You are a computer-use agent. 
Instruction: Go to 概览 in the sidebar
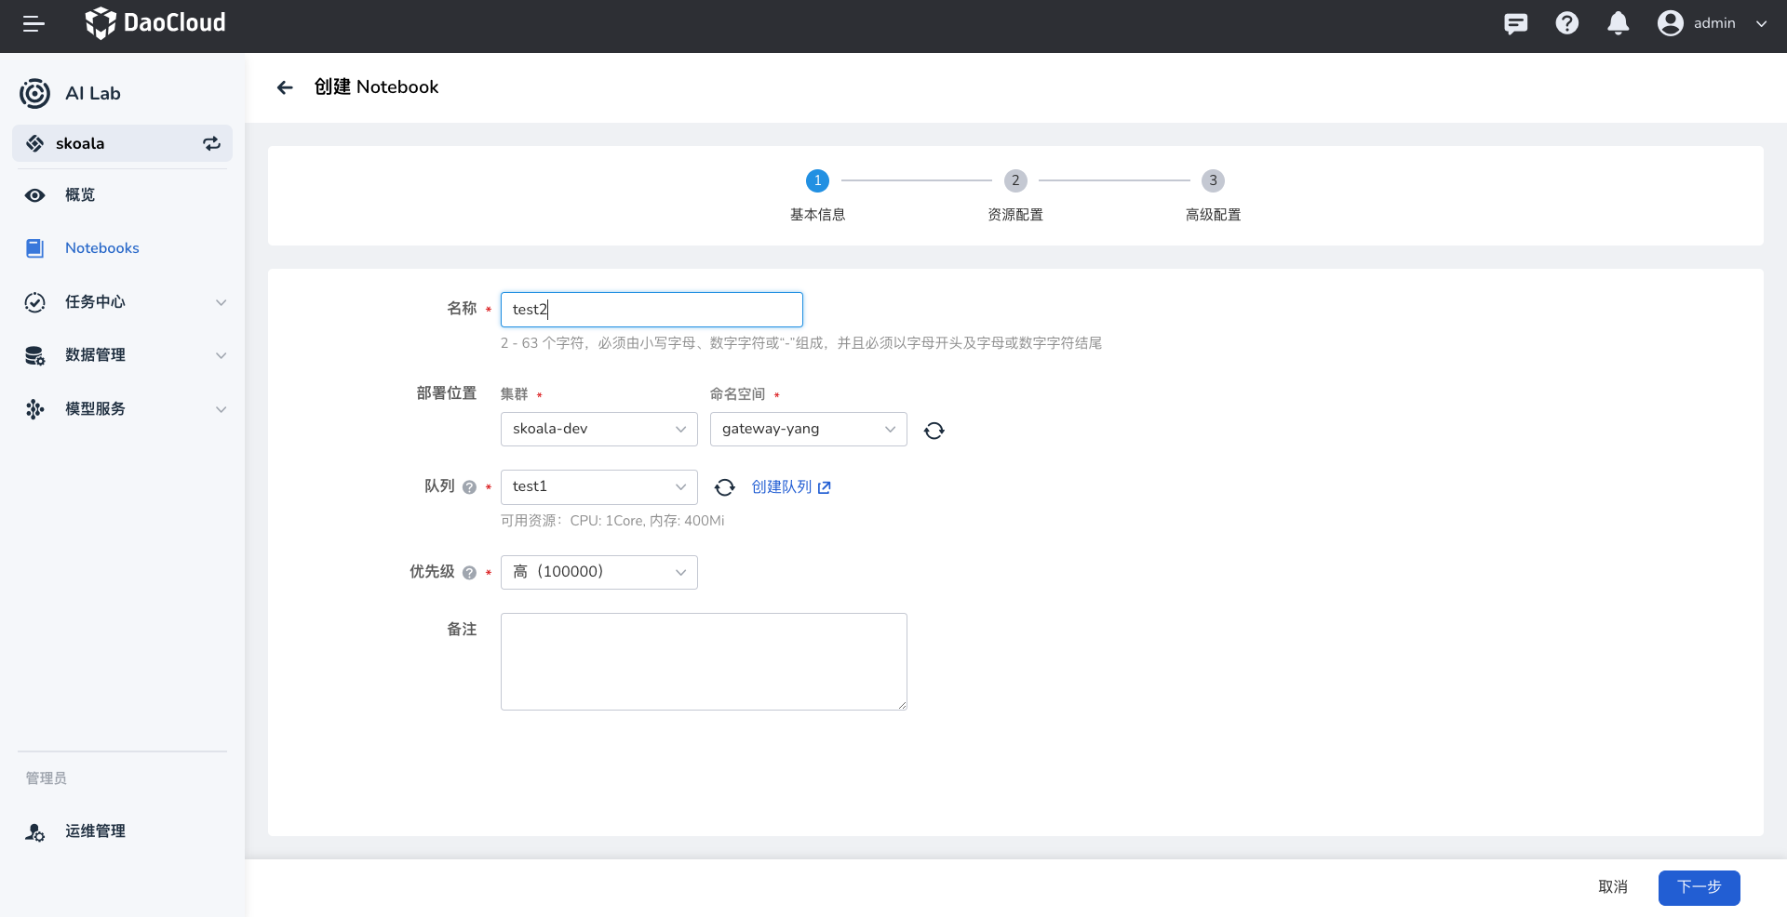point(80,195)
